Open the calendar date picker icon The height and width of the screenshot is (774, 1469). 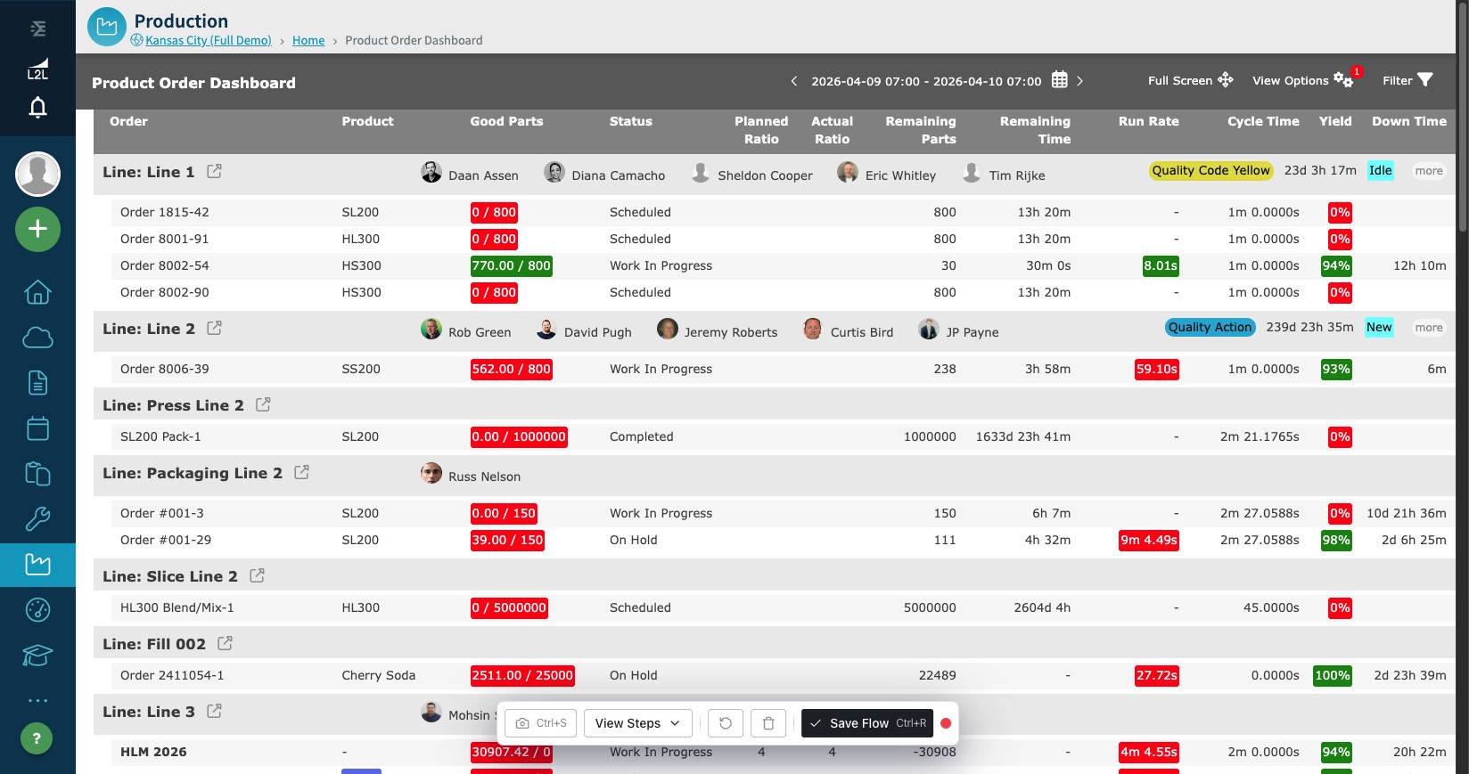[x=1059, y=80]
